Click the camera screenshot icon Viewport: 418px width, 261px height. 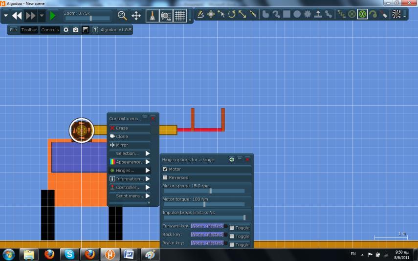click(76, 30)
